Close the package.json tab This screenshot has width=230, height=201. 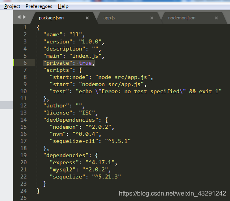point(87,18)
